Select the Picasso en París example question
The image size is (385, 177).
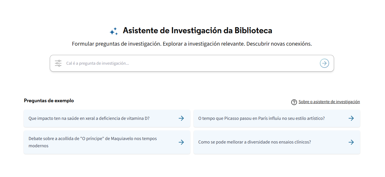(x=261, y=118)
